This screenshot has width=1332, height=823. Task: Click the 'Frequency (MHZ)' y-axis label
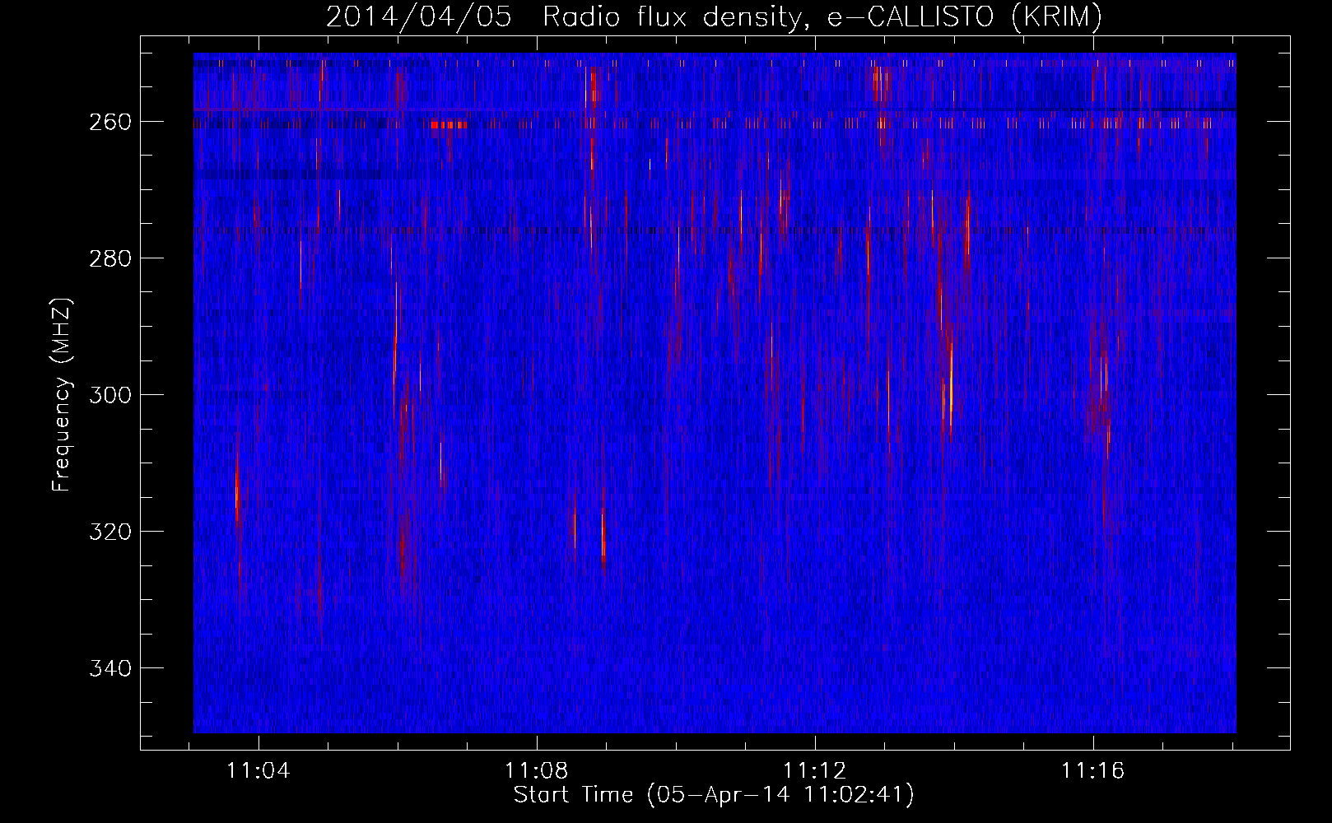[62, 394]
